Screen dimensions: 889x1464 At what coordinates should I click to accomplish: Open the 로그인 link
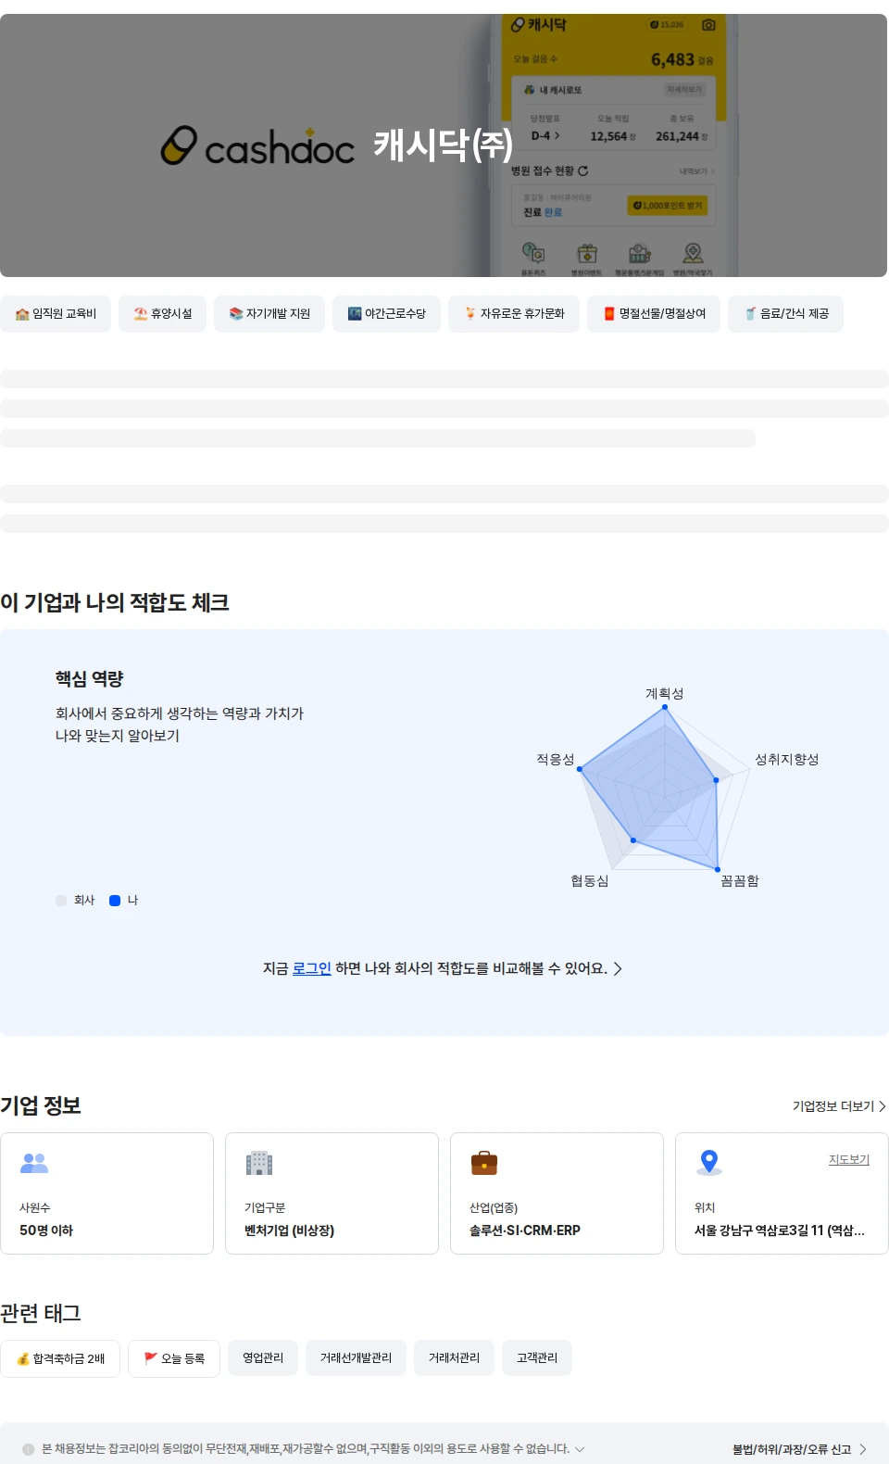pyautogui.click(x=311, y=968)
